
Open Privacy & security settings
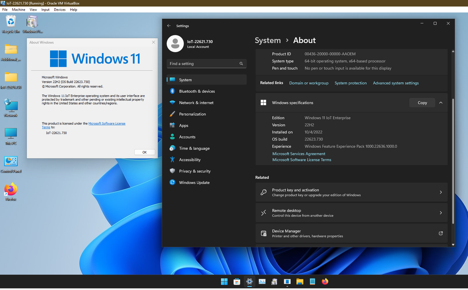coord(207,171)
